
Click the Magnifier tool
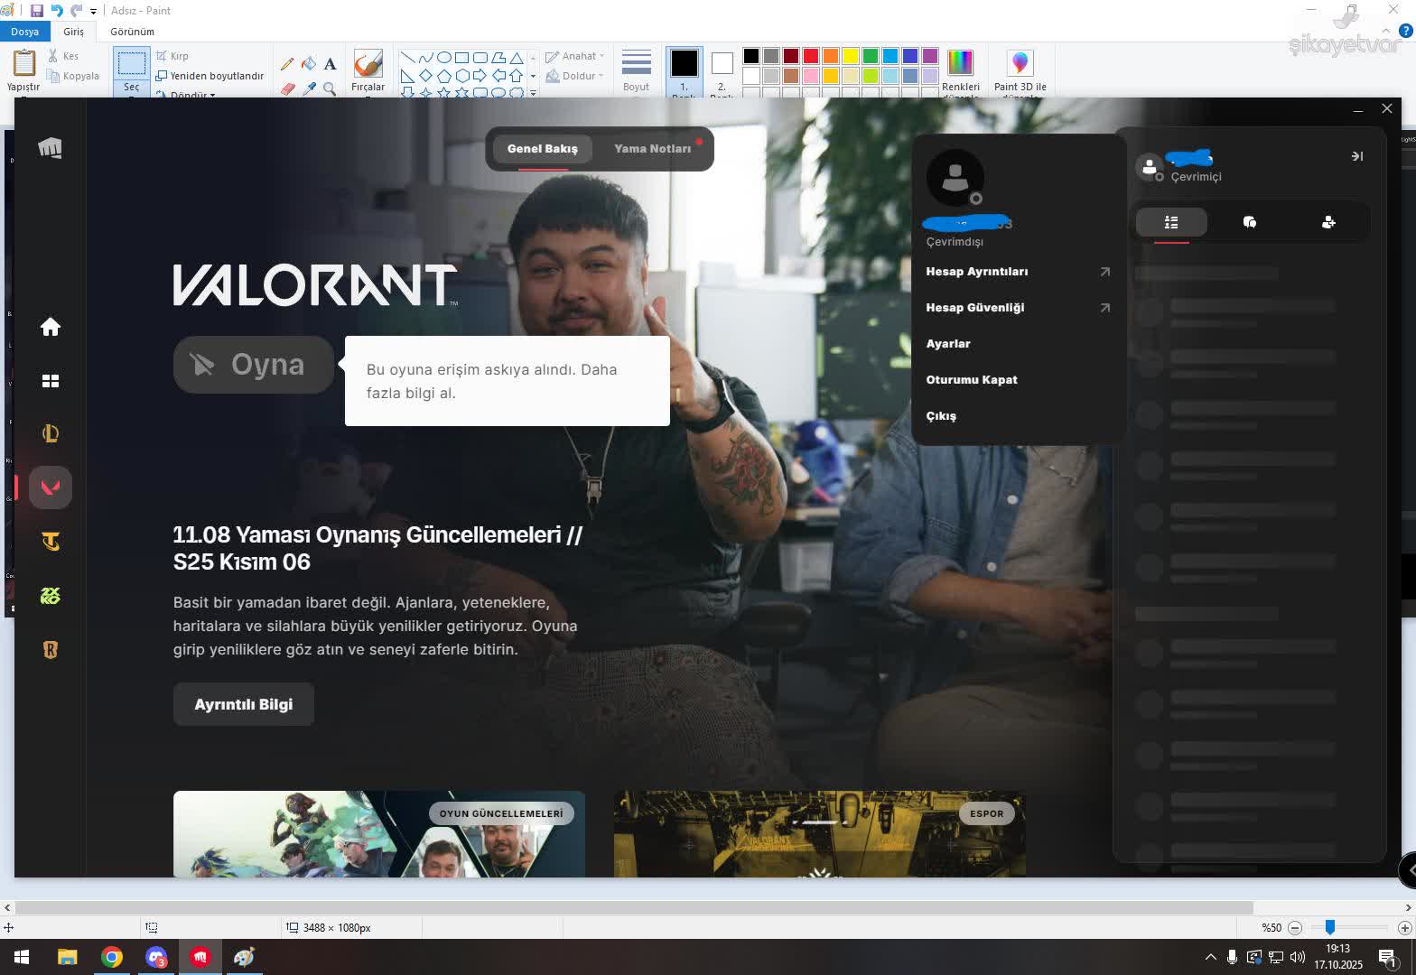[x=330, y=88]
